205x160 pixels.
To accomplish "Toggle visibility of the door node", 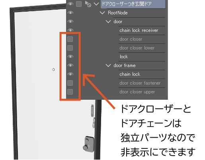I will 70,22.
